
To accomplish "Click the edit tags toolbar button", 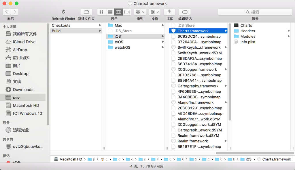I will 185,12.
